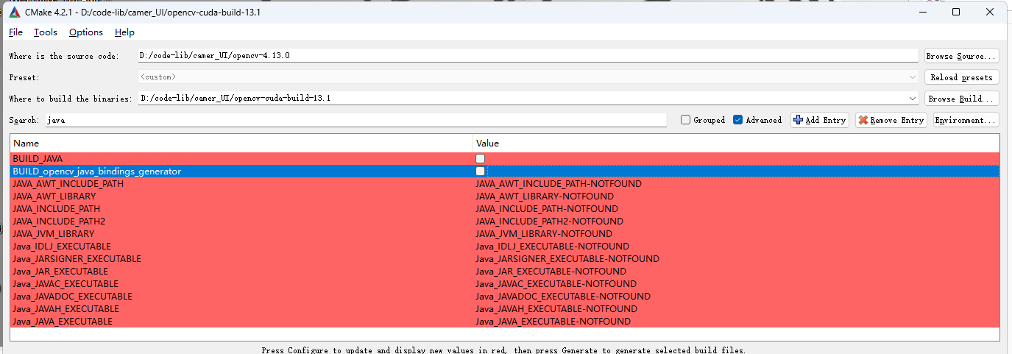The width and height of the screenshot is (1012, 354).
Task: Click the Java_IDLJ_EXECUTABLE-NOTFOUND value
Action: click(553, 247)
